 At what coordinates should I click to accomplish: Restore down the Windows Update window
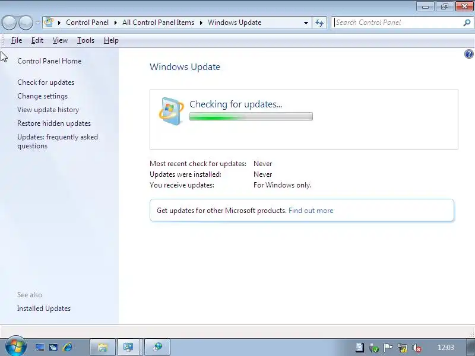(445, 7)
